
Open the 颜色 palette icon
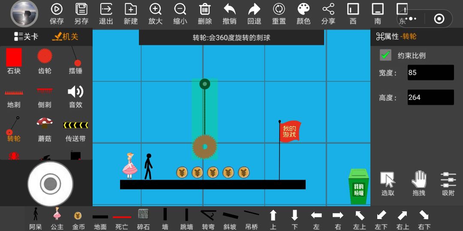pyautogui.click(x=304, y=9)
